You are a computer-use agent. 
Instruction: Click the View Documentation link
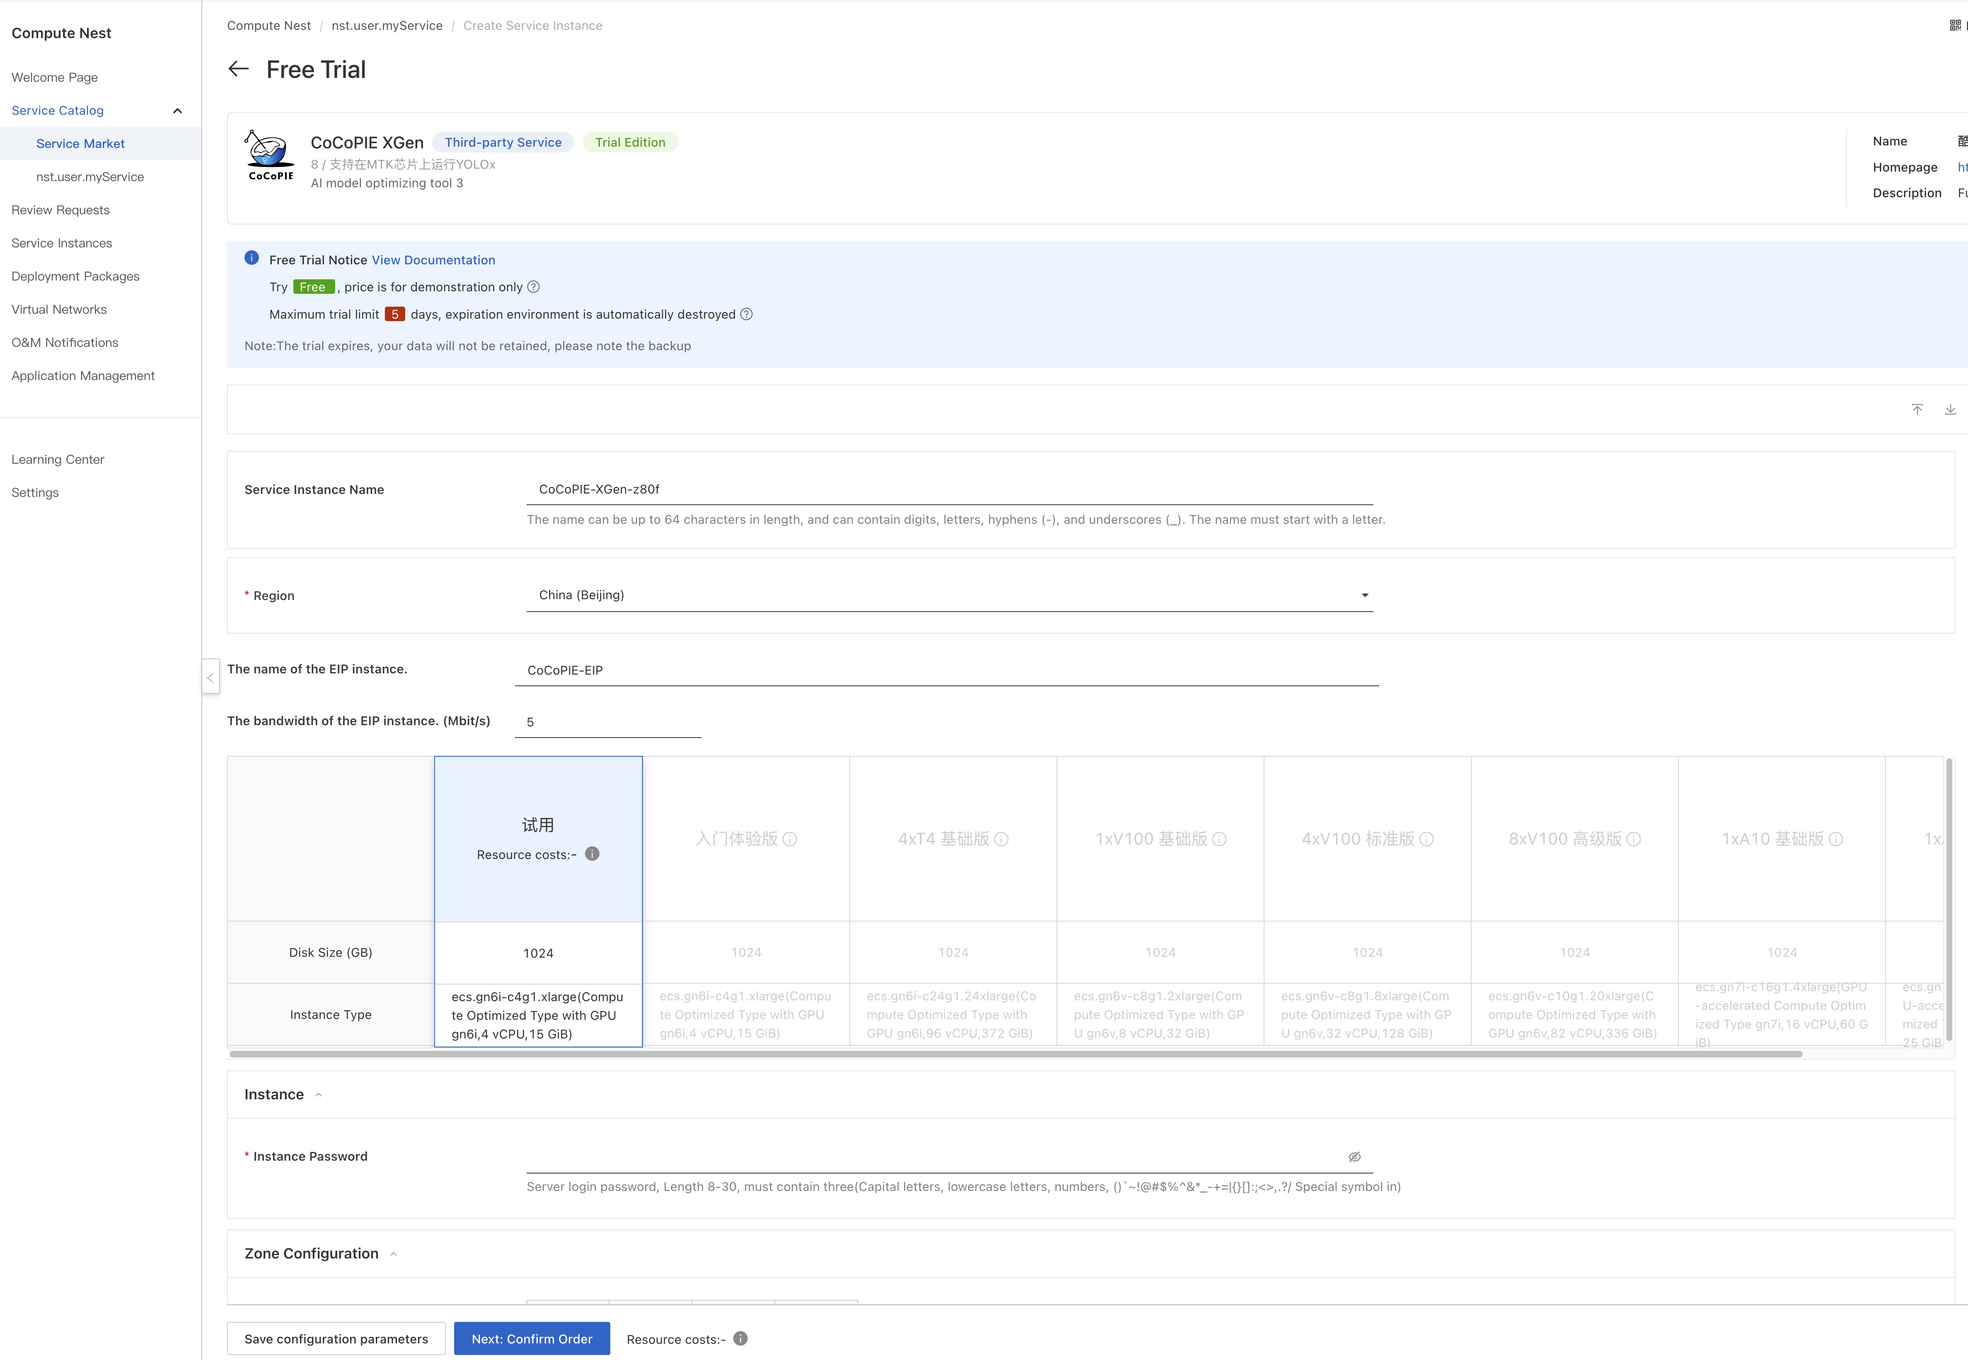(433, 261)
